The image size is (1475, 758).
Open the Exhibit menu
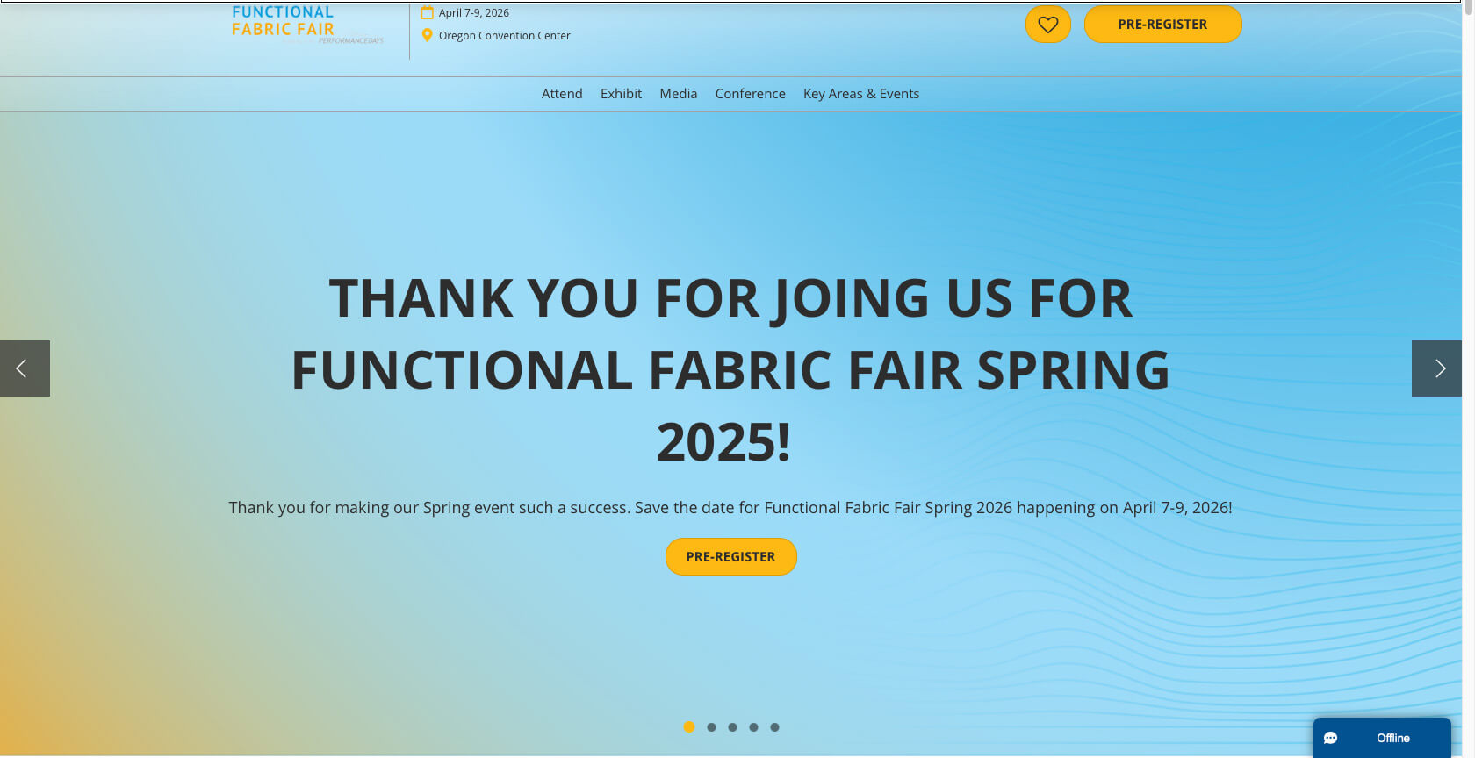coord(621,94)
